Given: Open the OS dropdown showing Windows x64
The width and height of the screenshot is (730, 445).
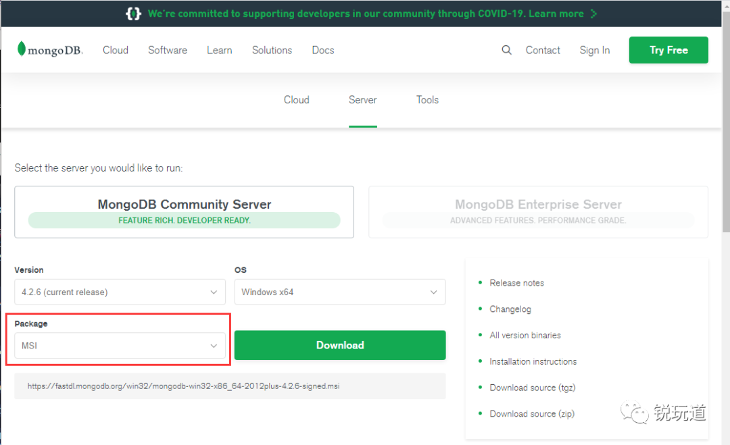Looking at the screenshot, I should tap(340, 292).
